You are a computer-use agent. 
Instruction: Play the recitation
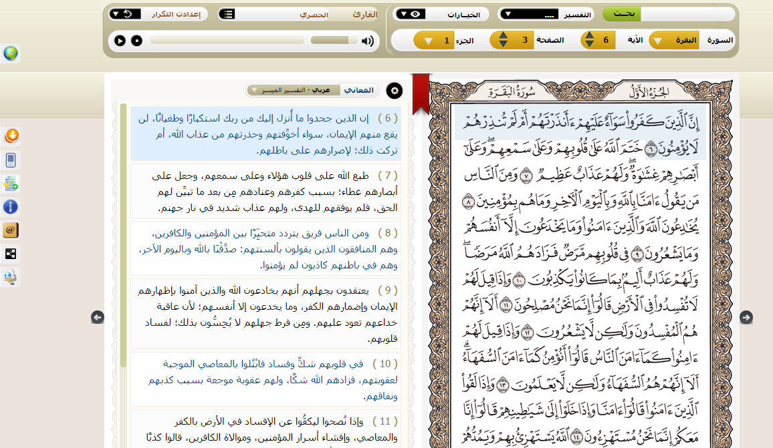click(x=120, y=41)
